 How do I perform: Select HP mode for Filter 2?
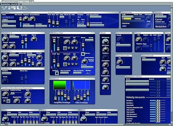pyautogui.click(x=69, y=64)
